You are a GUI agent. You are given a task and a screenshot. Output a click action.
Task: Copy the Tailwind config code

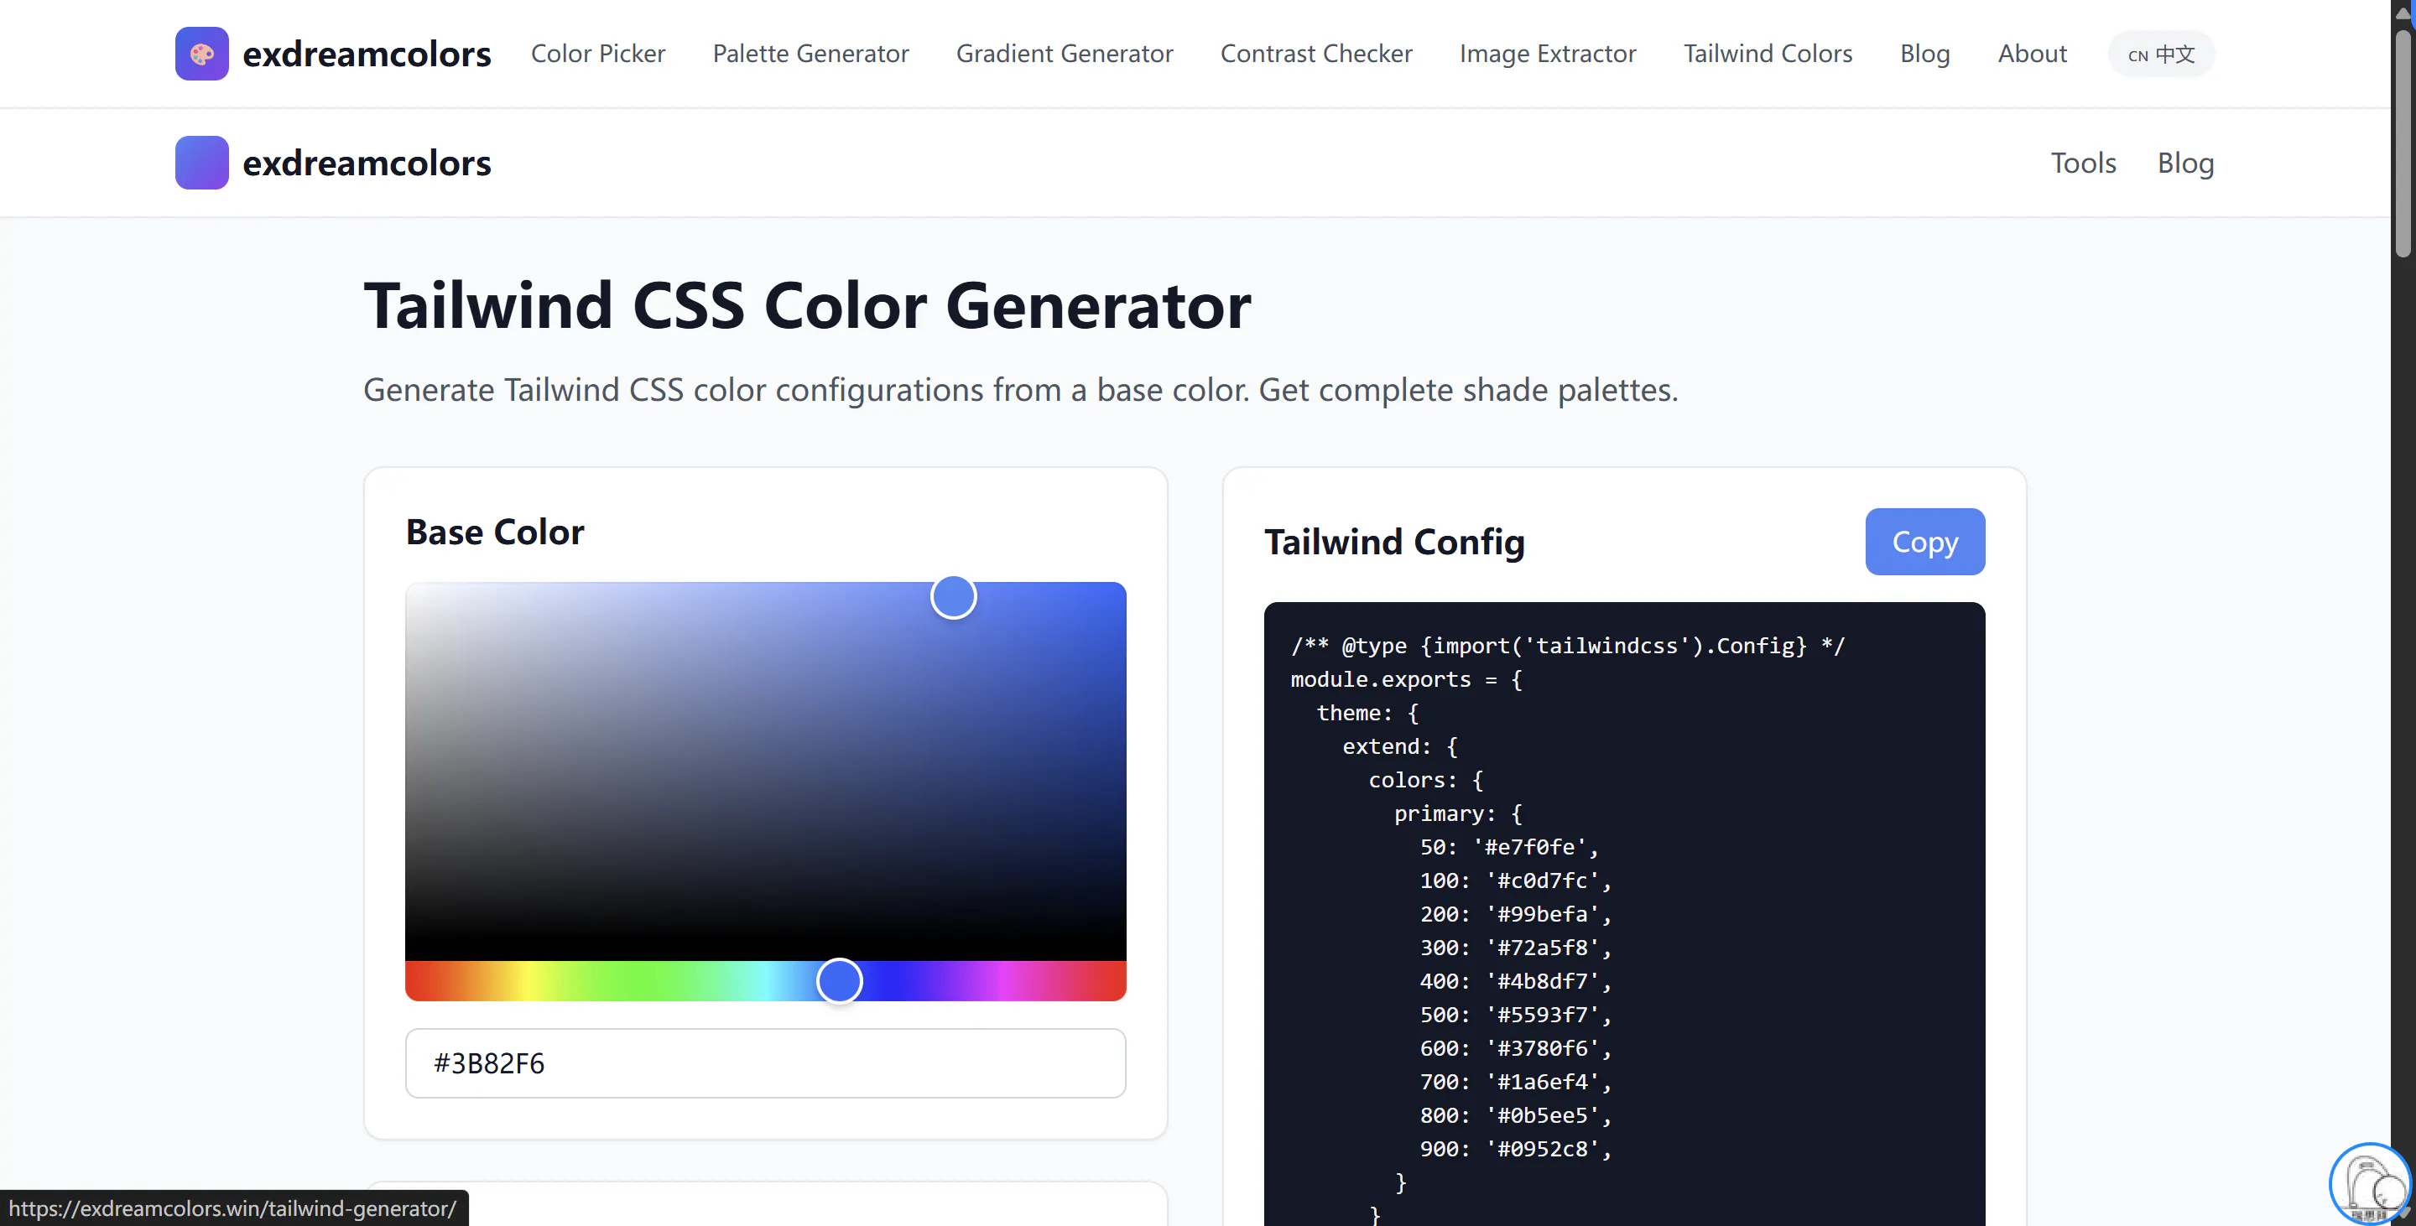point(1925,542)
